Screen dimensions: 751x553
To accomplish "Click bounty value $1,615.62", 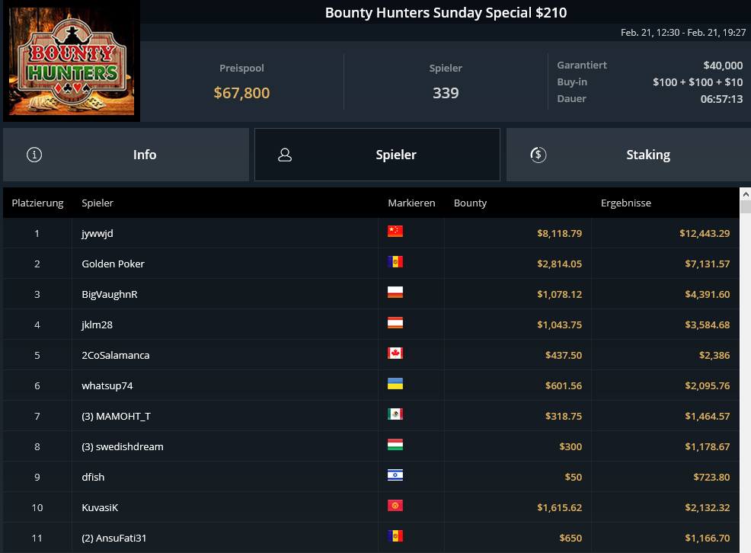I will pyautogui.click(x=559, y=507).
